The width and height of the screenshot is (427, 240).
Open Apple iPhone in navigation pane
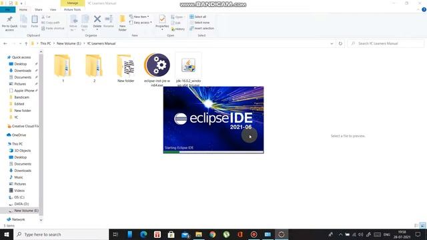tap(24, 91)
